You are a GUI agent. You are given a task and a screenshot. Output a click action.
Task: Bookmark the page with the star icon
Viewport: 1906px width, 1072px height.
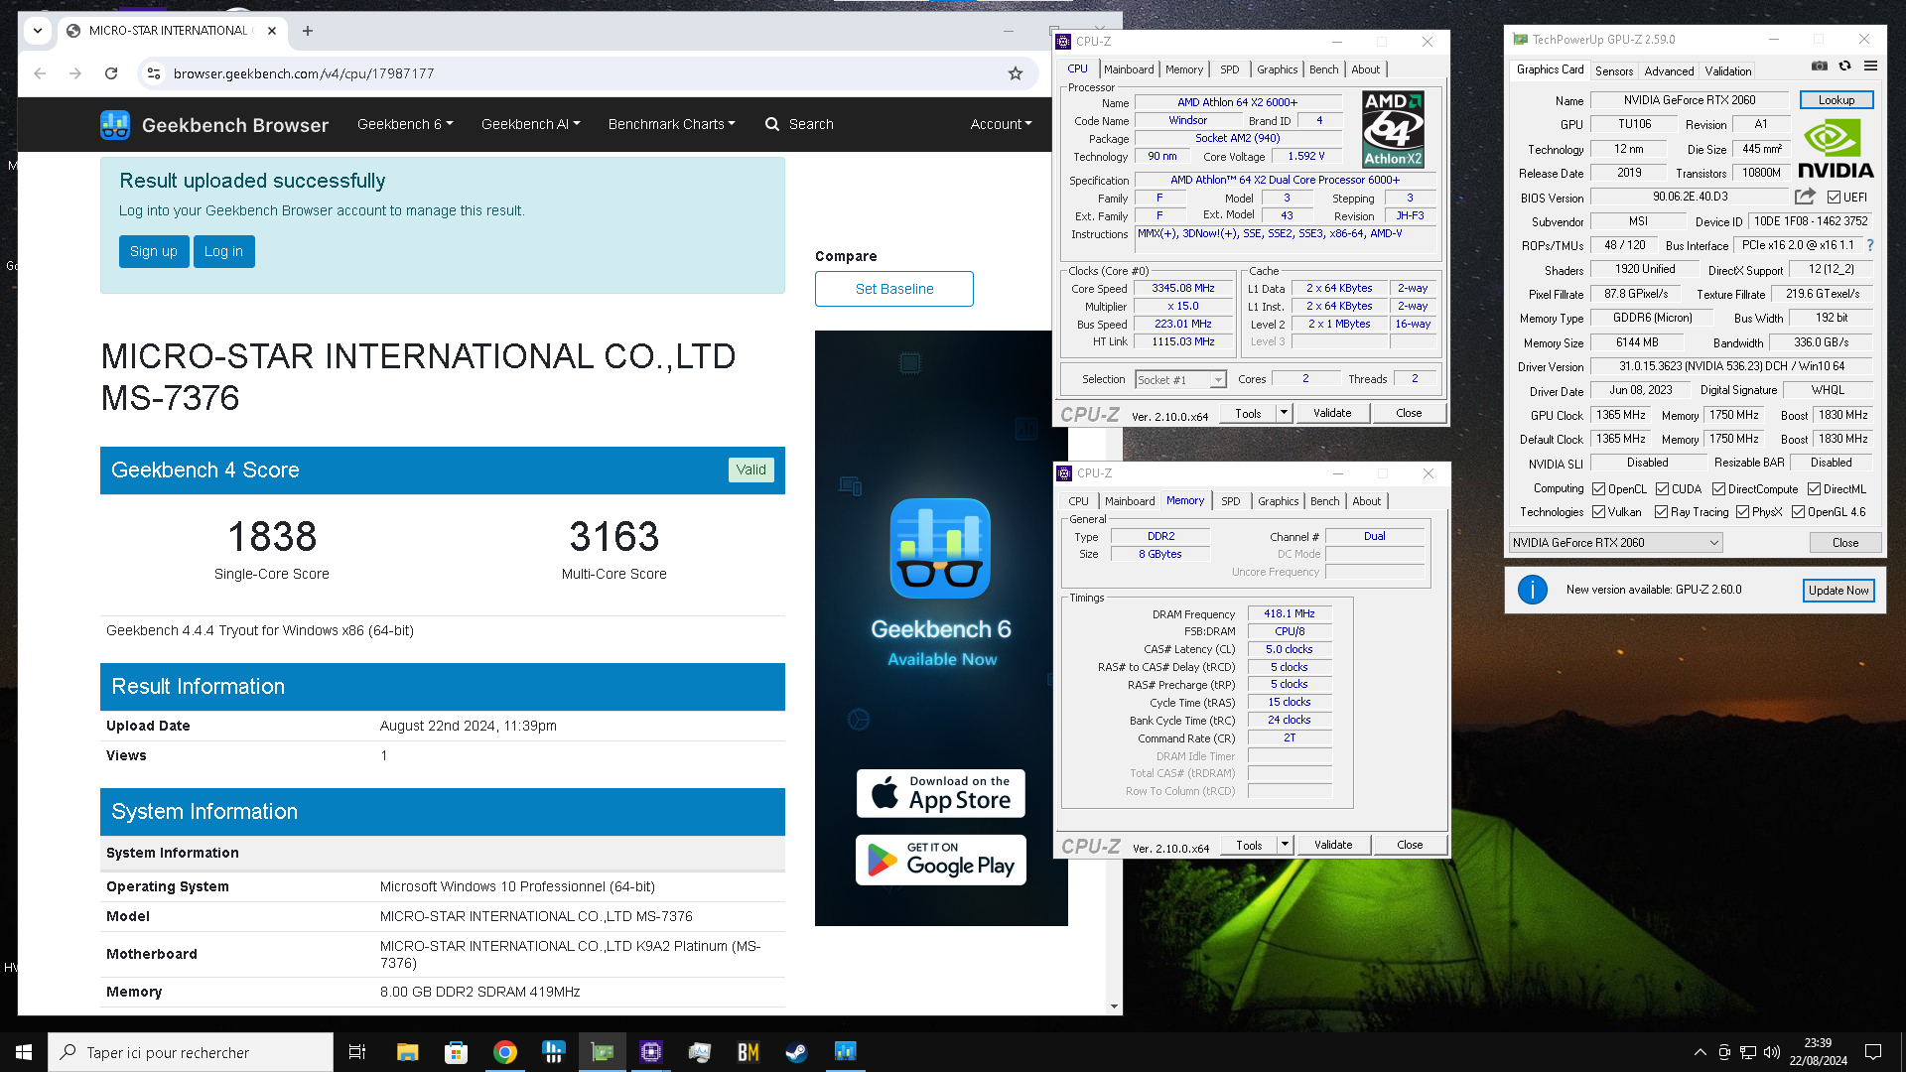point(1015,73)
